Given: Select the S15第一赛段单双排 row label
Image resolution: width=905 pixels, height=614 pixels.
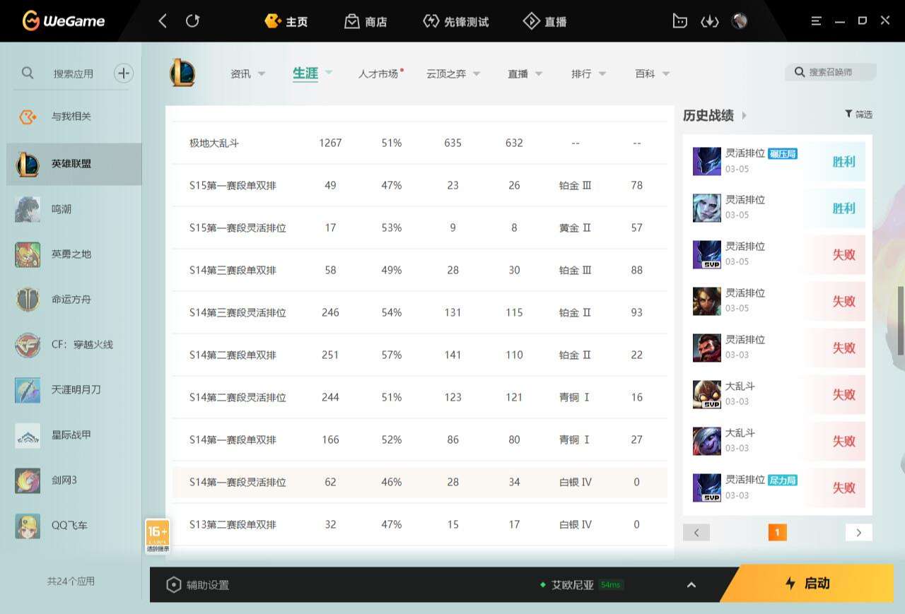Looking at the screenshot, I should click(233, 185).
